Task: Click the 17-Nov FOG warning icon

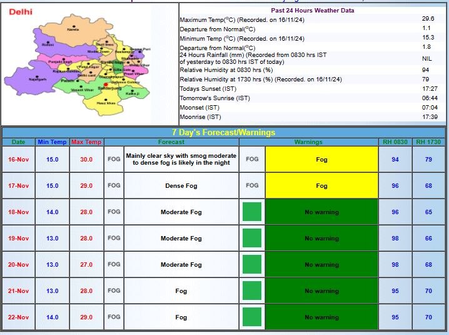Action: pyautogui.click(x=252, y=185)
